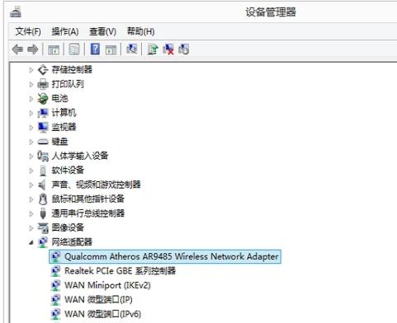The height and width of the screenshot is (323, 397).
Task: Click the WAN Miniport (IKEv2) adapter icon
Action: point(56,285)
